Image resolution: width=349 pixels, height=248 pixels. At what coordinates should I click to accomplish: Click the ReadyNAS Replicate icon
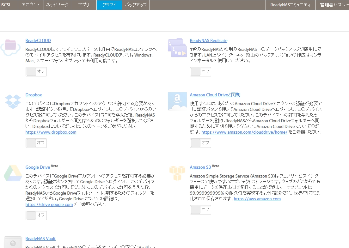pos(177,48)
